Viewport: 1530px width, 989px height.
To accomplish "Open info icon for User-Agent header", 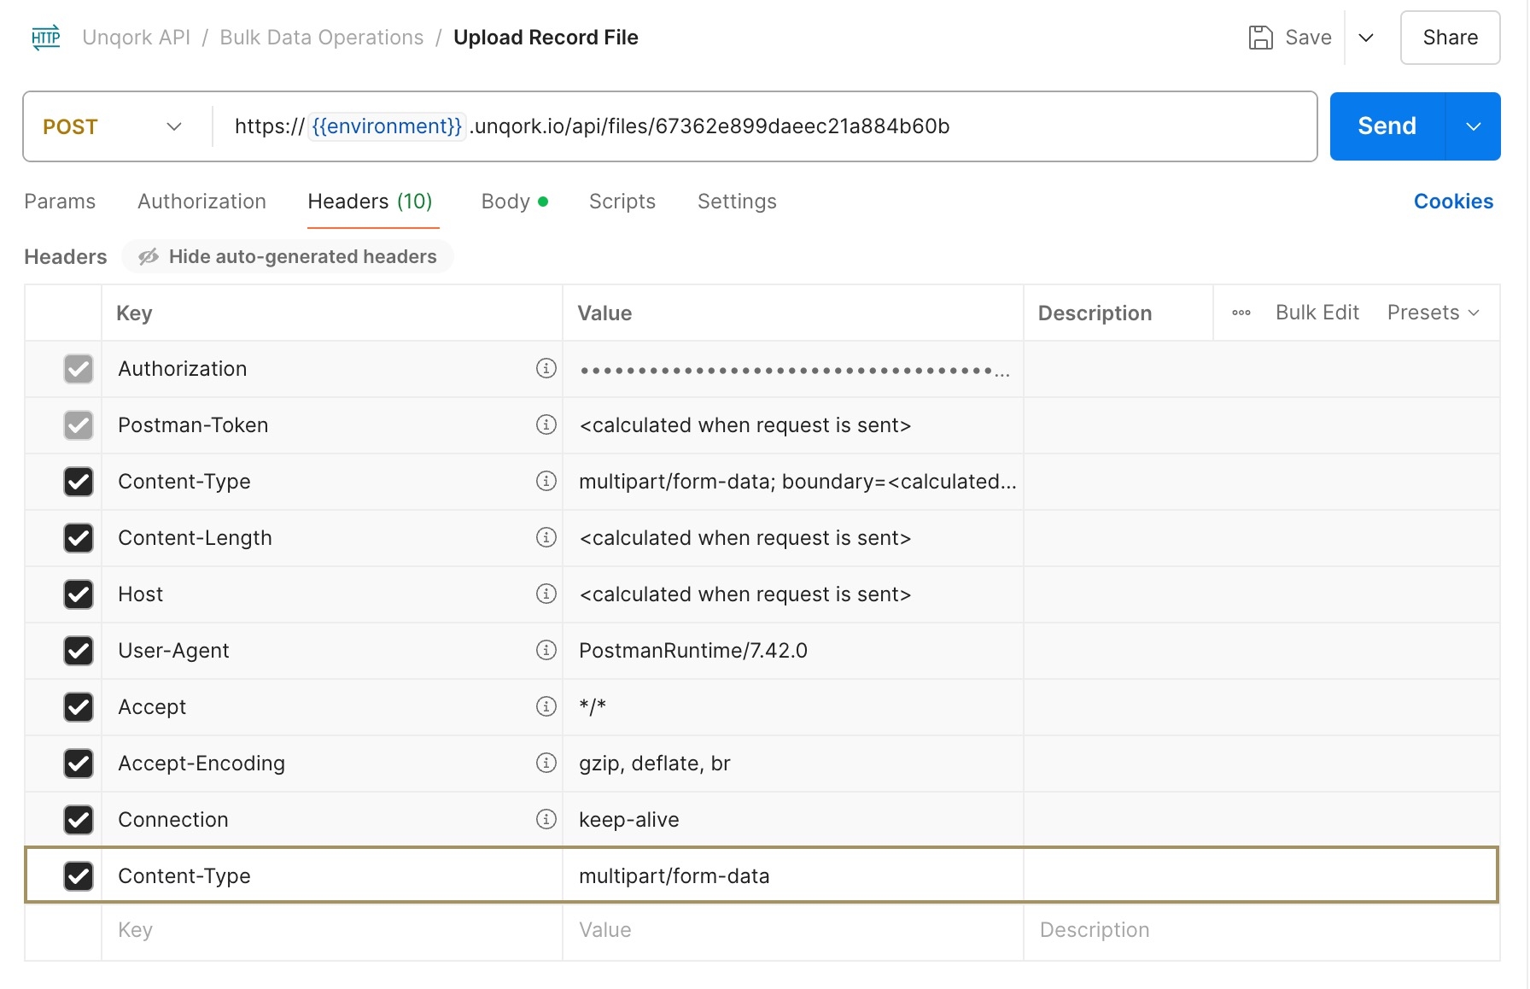I will [x=546, y=650].
